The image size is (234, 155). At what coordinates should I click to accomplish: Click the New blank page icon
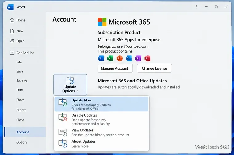12,31
